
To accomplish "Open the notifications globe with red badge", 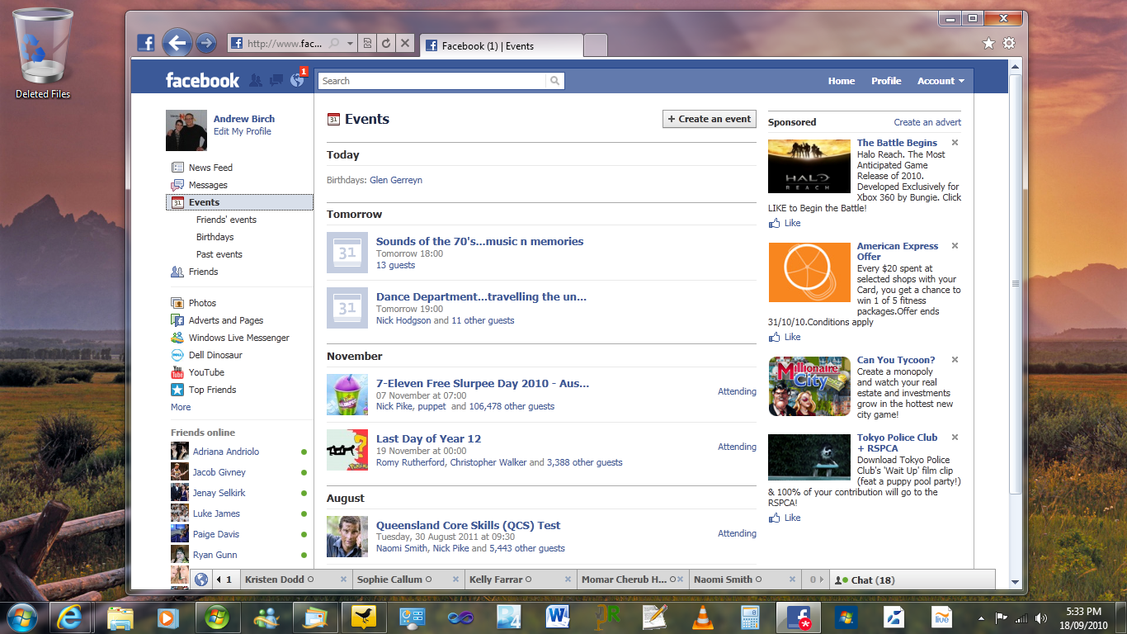I will click(x=297, y=80).
